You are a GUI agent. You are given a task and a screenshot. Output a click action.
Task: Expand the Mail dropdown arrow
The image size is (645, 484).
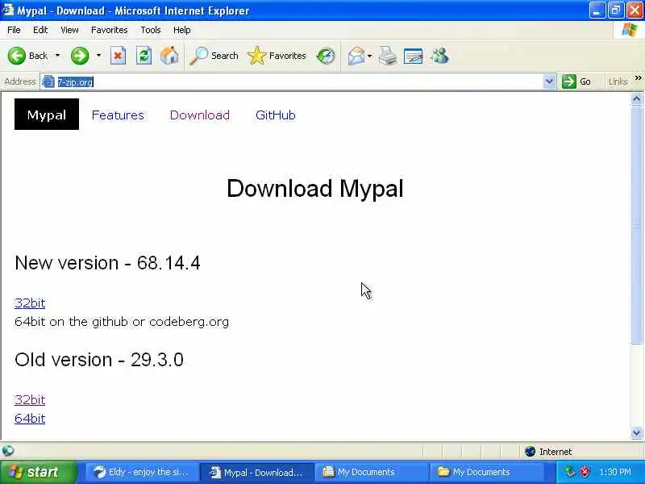click(369, 56)
